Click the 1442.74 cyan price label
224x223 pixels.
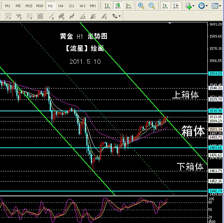coord(216,191)
